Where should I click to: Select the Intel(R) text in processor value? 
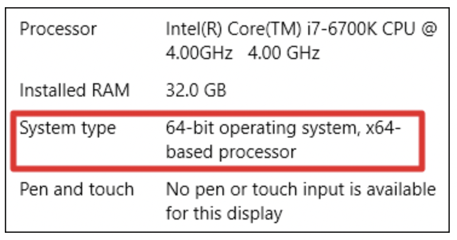pos(194,29)
